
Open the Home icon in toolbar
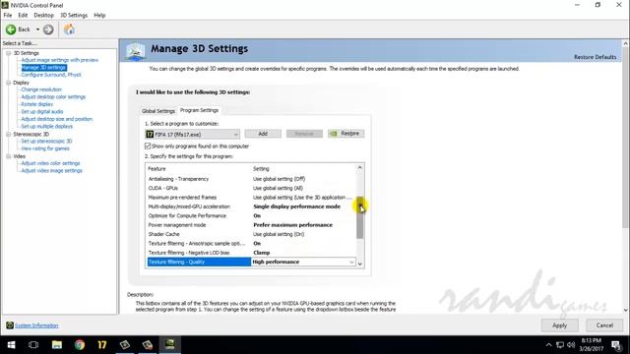(x=69, y=29)
